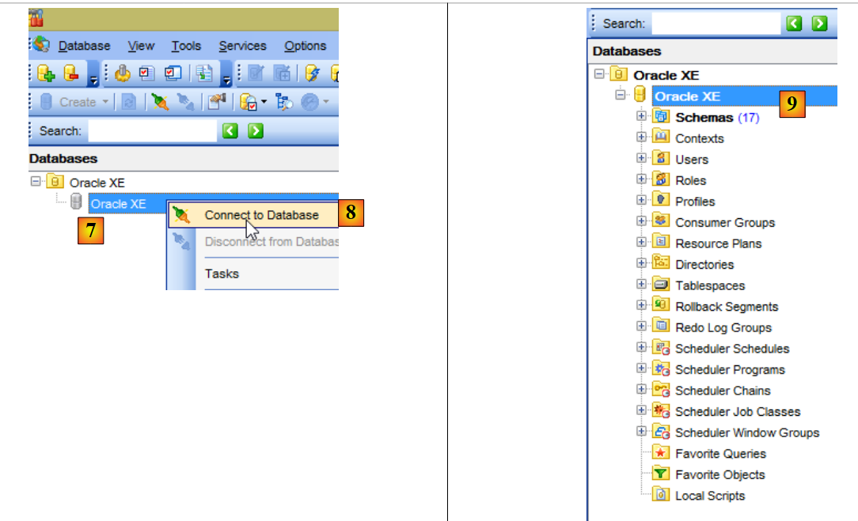Click the green plug Connect icon in toolbar

160,102
